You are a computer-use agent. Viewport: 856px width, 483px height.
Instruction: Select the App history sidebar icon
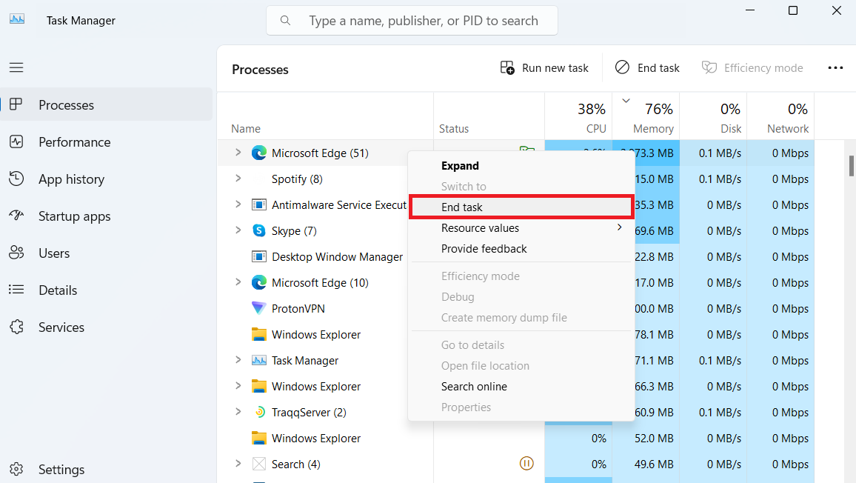tap(16, 179)
